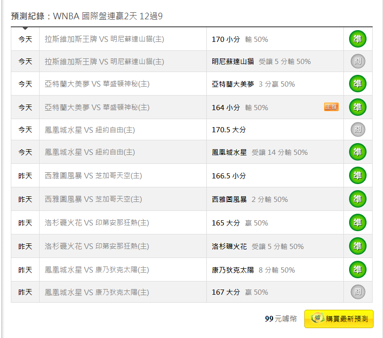This screenshot has width=383, height=338.
Task: Click the 準 icon for 亞特蘭大美夢 3 分贏 50%
Action: 358,84
